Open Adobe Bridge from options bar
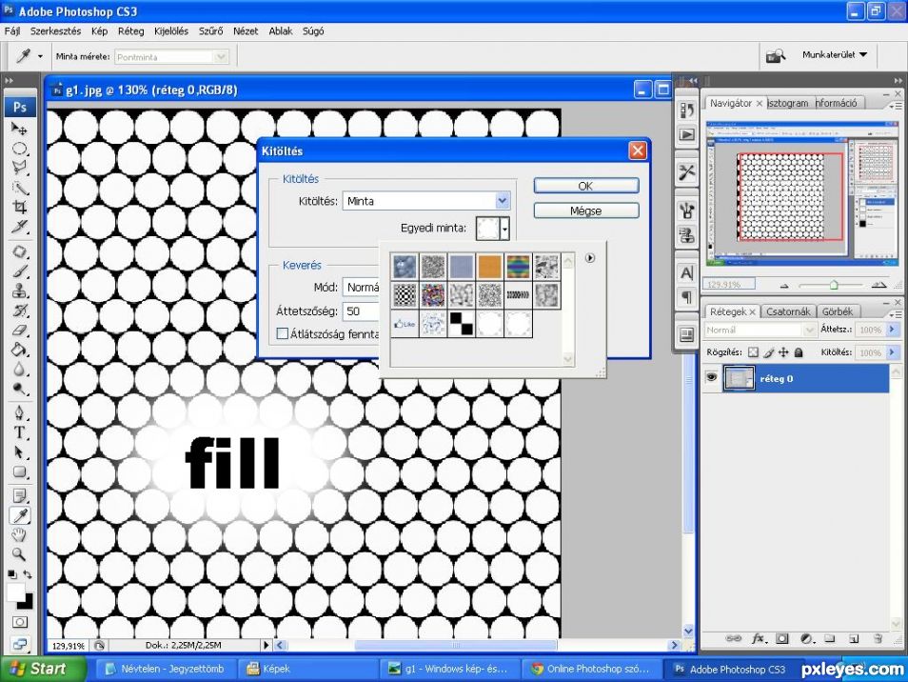The height and width of the screenshot is (682, 908). [776, 56]
